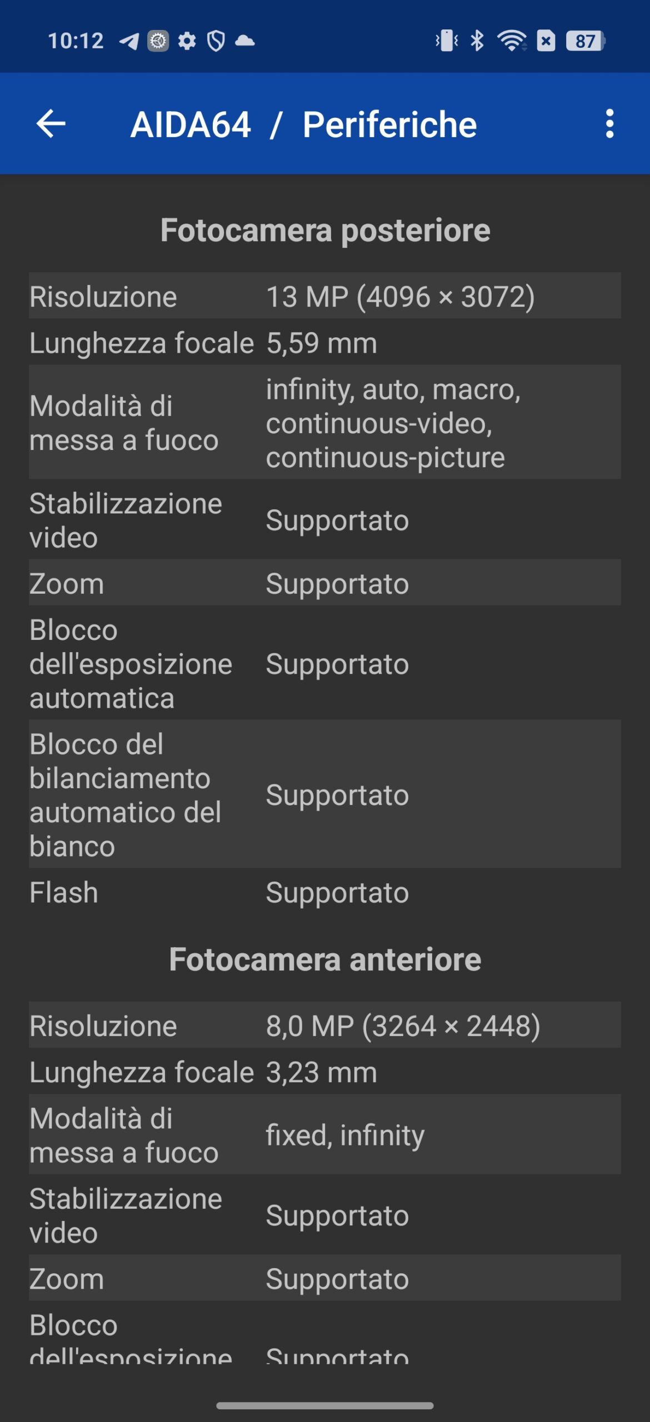Screen dimensions: 650x1422
Task: Tap the back arrow in header
Action: tap(51, 123)
